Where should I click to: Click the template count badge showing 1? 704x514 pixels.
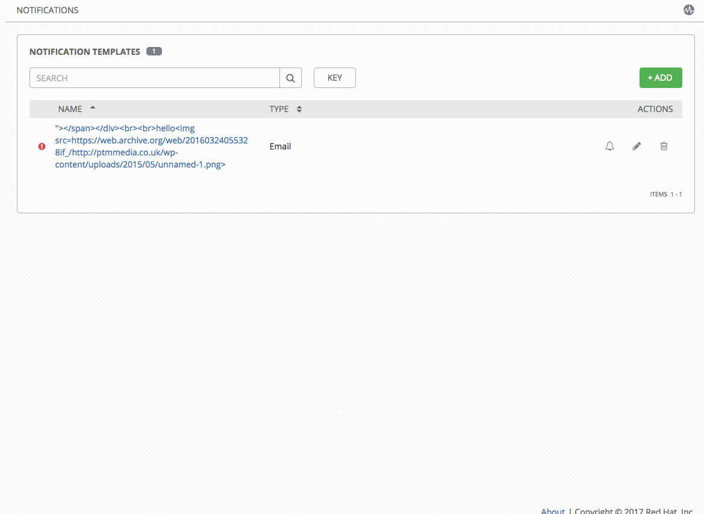154,51
